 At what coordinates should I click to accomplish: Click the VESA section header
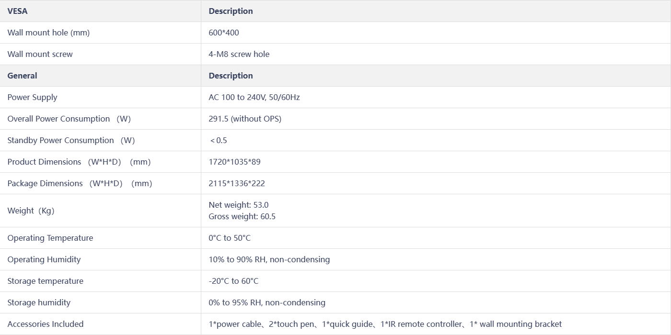pyautogui.click(x=18, y=11)
